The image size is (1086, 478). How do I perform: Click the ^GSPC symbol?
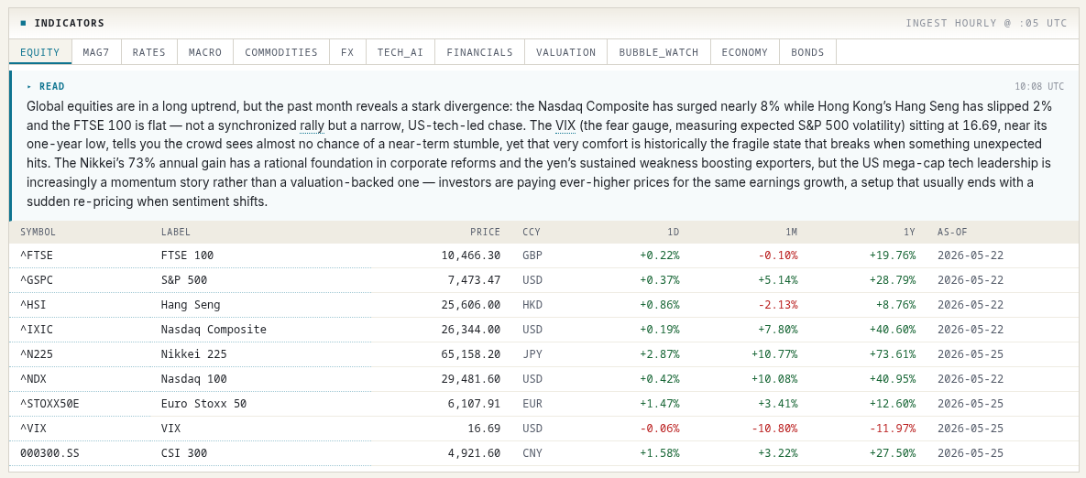[x=37, y=280]
